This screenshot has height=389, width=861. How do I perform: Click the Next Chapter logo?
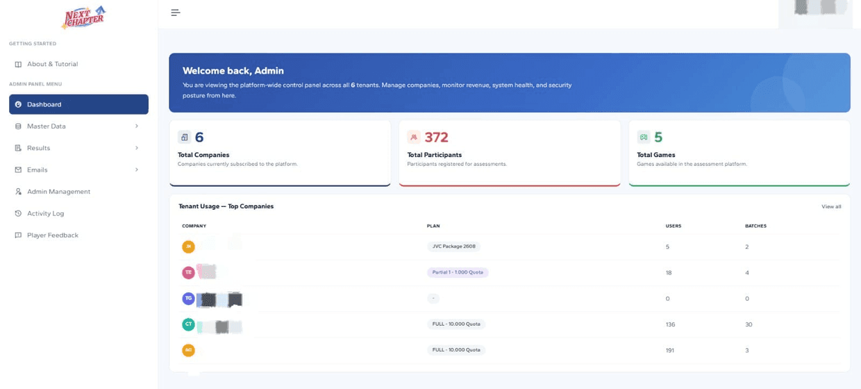[83, 17]
